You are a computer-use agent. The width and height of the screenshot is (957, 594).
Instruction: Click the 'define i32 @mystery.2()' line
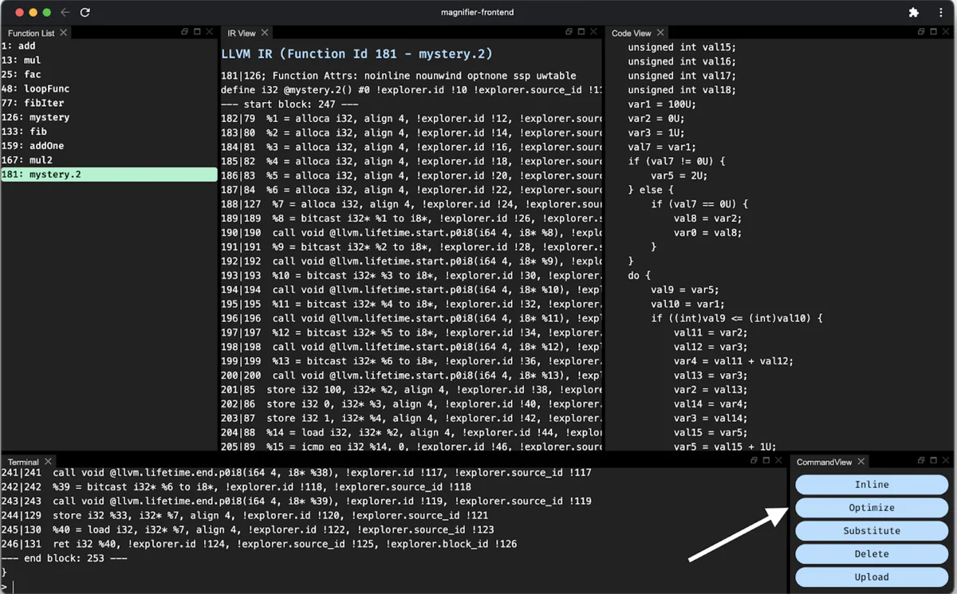coord(411,90)
